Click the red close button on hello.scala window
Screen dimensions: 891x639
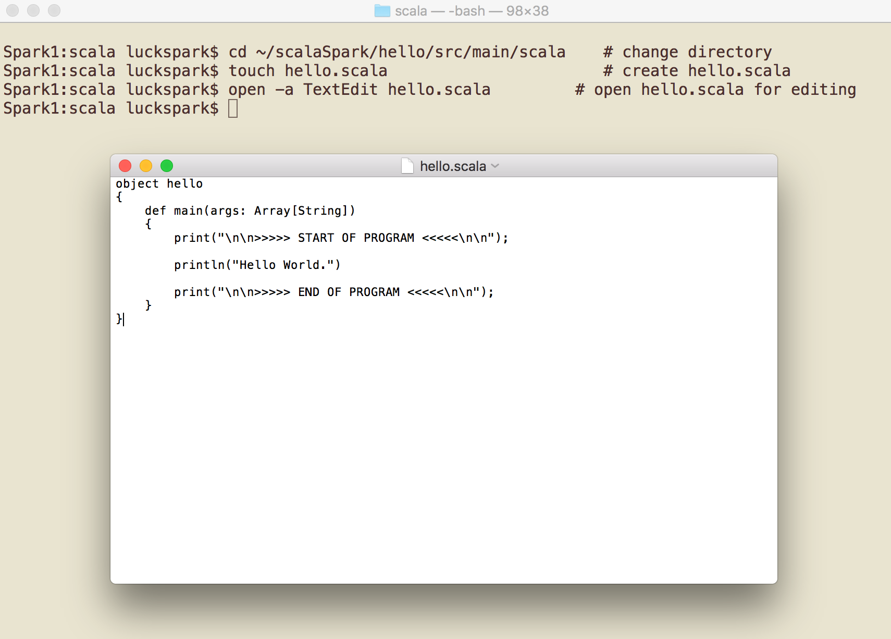pos(125,165)
